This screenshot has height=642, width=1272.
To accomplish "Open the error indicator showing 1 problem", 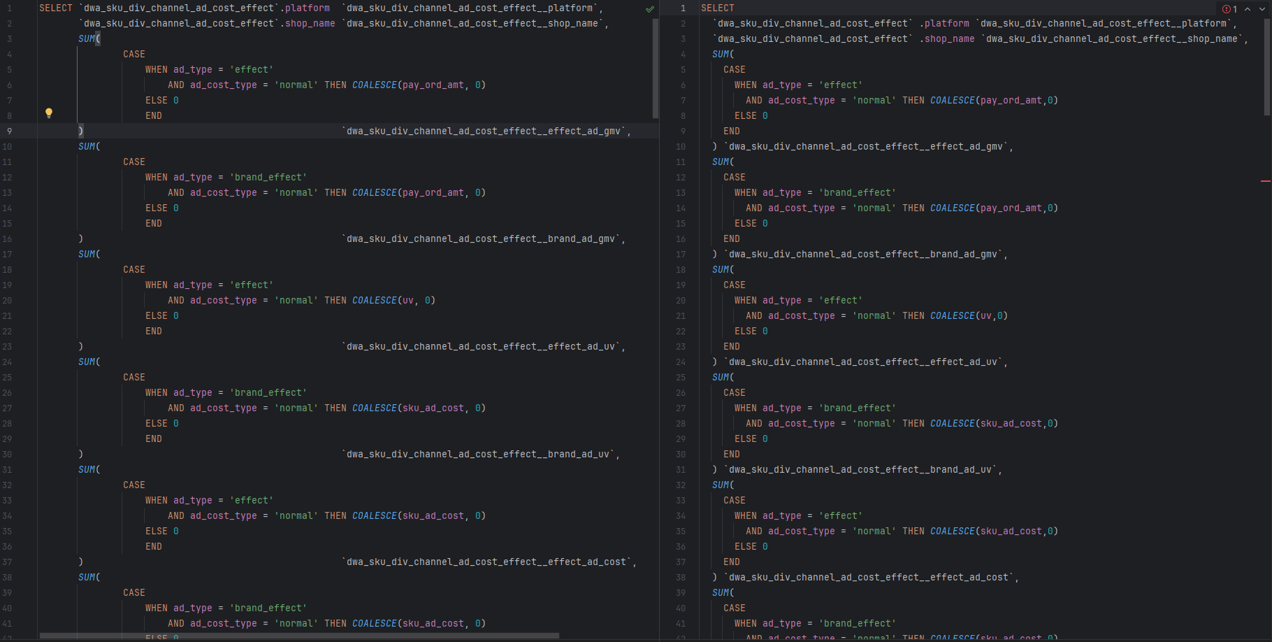I will coord(1230,9).
